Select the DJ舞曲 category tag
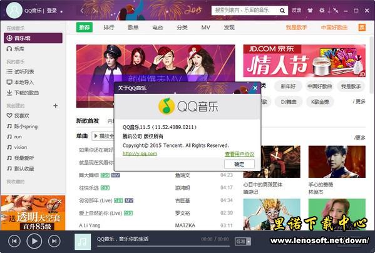Image resolution: width=375 pixels, height=253 pixels. tap(289, 102)
